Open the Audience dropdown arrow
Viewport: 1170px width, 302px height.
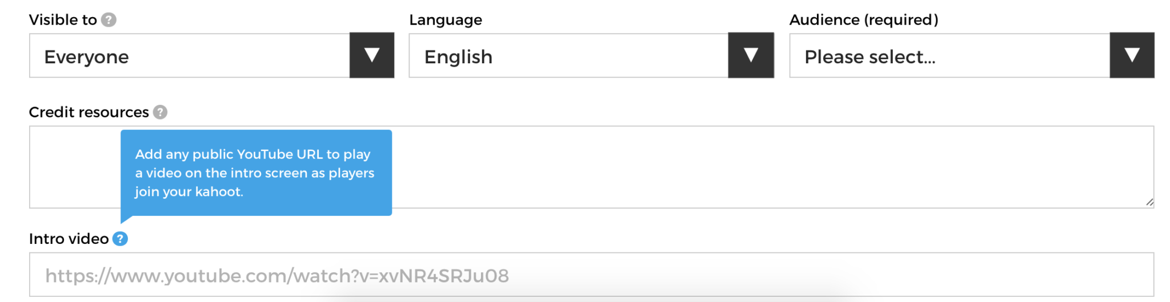click(x=1132, y=55)
